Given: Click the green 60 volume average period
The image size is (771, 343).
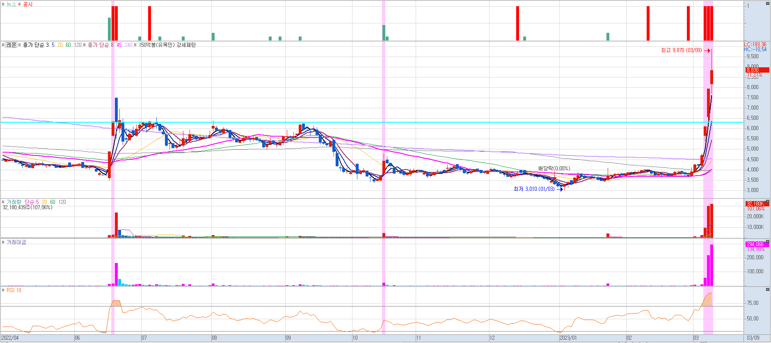Looking at the screenshot, I should pyautogui.click(x=53, y=202).
